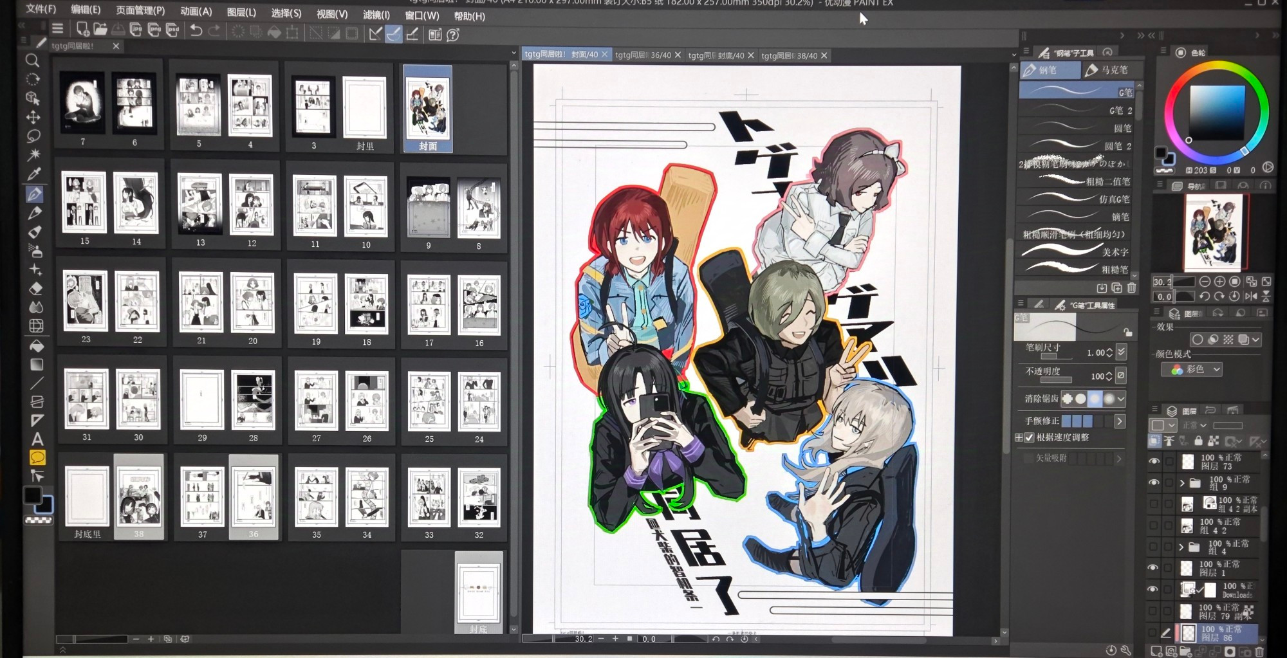Export as PSD icon
The height and width of the screenshot is (658, 1287).
point(172,30)
